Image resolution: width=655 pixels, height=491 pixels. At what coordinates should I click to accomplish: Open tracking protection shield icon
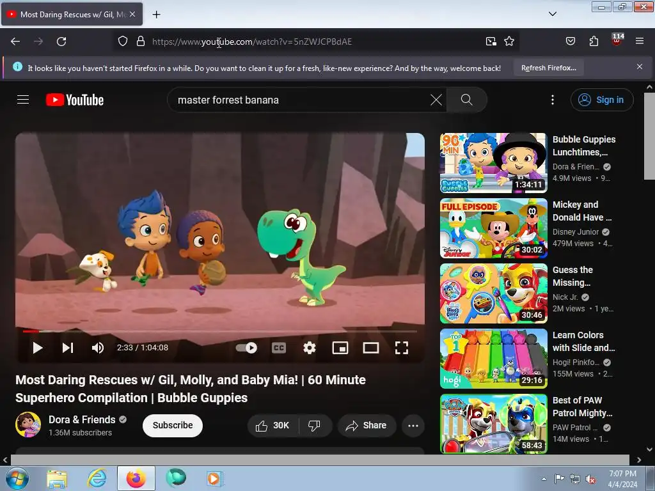pos(122,42)
